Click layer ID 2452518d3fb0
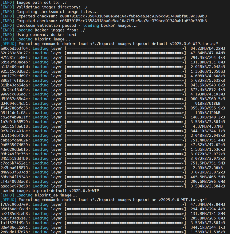This screenshot has height=234, width=230. pos(14,159)
